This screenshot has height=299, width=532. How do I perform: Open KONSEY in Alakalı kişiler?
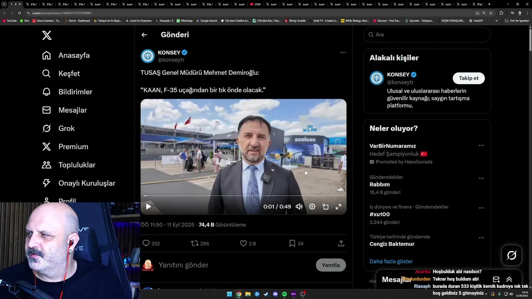[398, 75]
